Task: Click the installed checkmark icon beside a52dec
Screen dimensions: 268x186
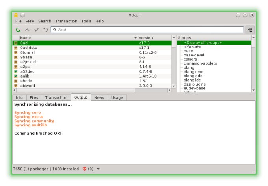Action: (x=16, y=71)
